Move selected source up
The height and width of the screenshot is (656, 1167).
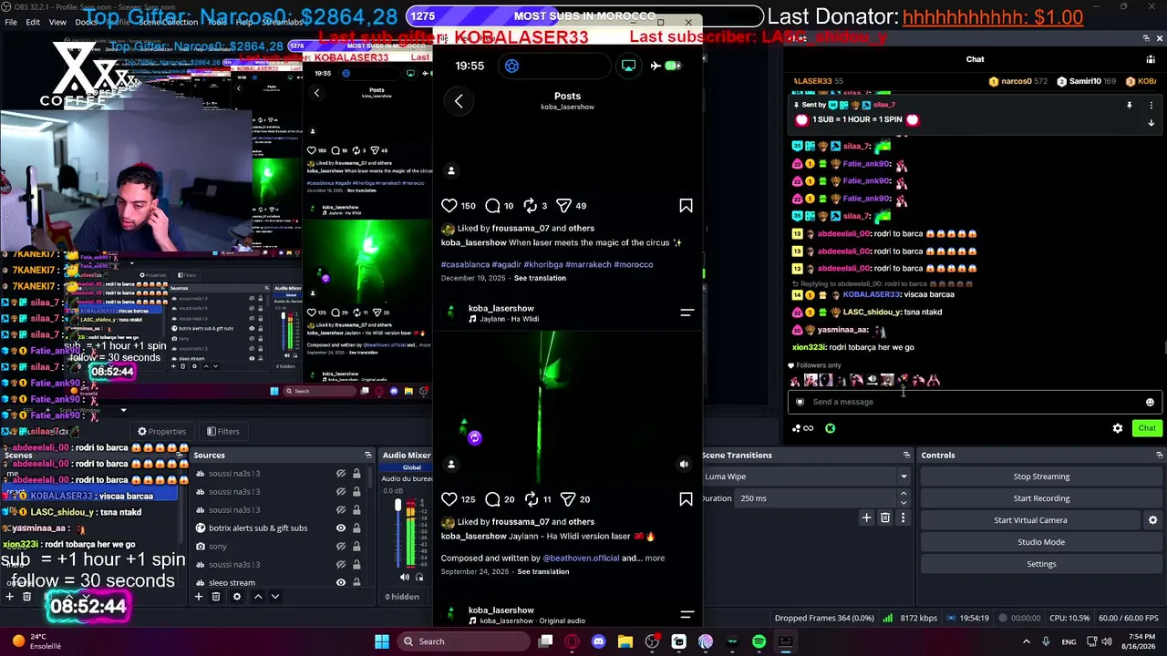pyautogui.click(x=258, y=597)
